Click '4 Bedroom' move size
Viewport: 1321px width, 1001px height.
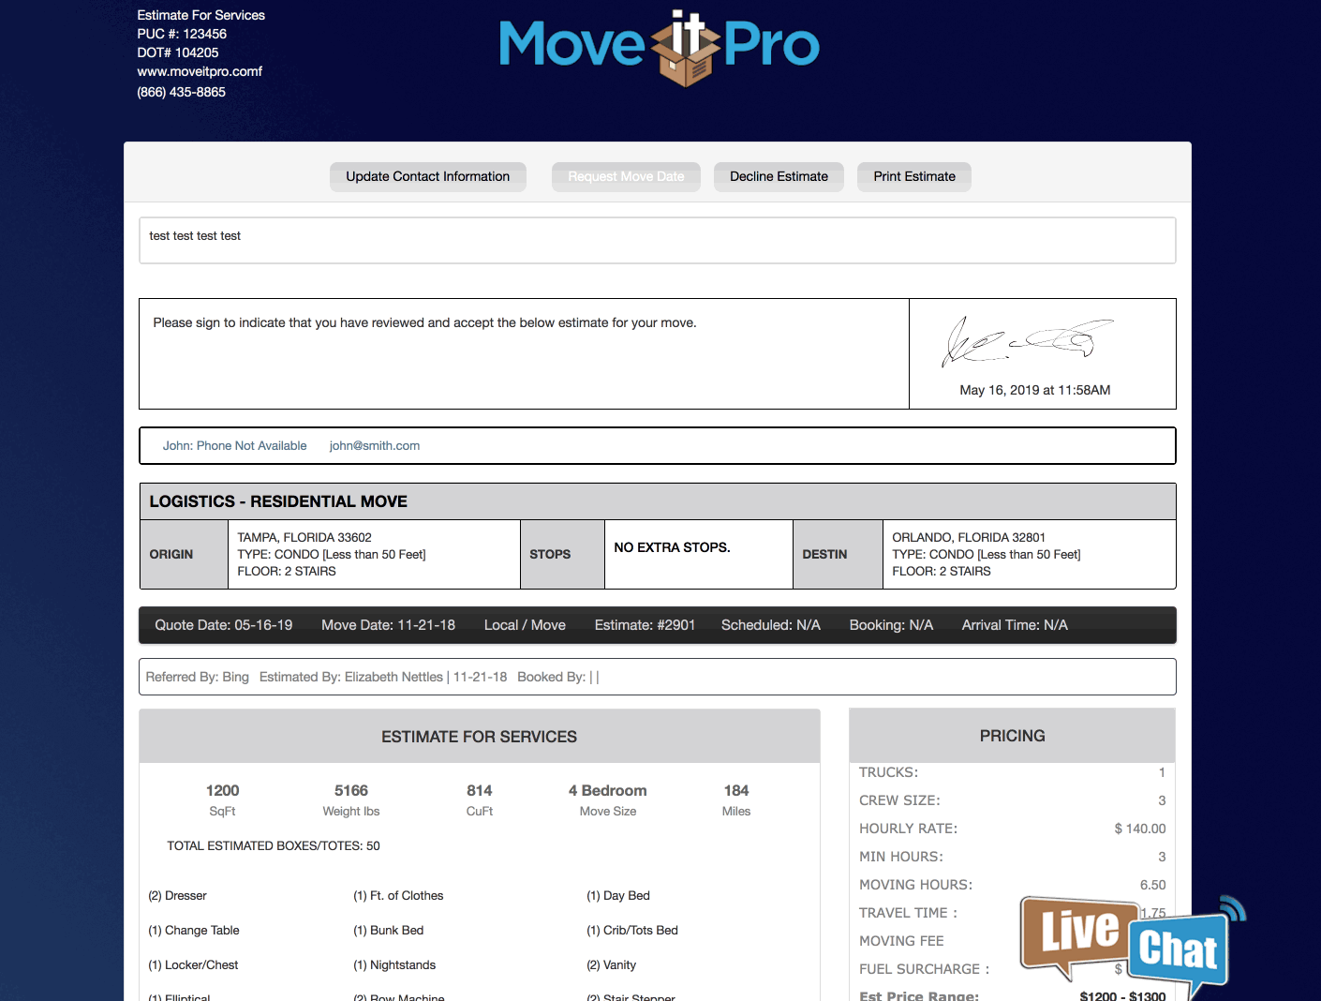tap(608, 799)
